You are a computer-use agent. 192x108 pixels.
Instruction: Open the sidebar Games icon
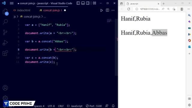tap(189, 34)
